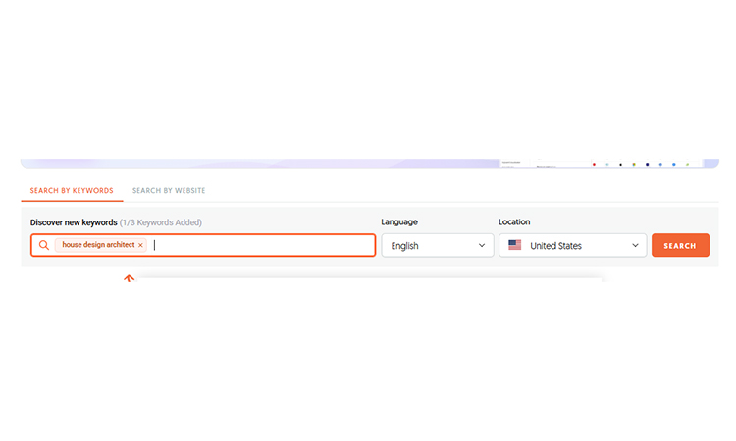The image size is (736, 441).
Task: Click the '(1/3 Keywords Added)' counter text
Action: (x=161, y=222)
